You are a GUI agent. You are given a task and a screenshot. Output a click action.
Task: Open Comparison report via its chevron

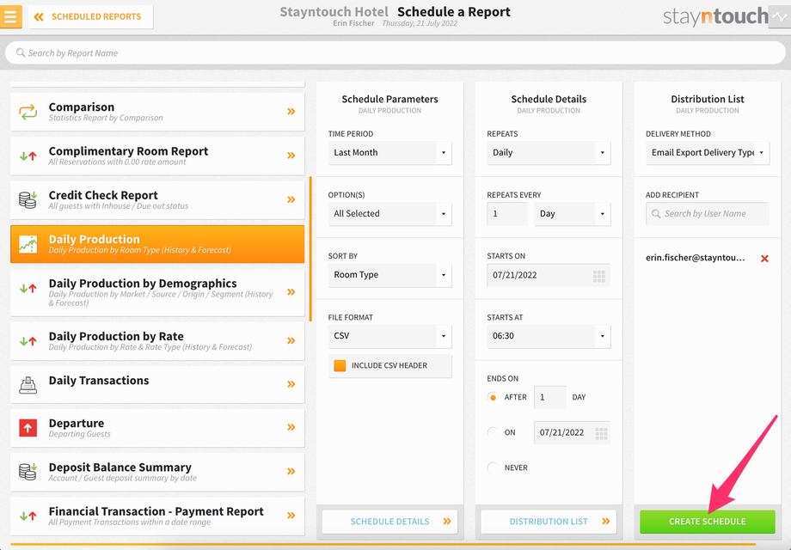coord(291,112)
